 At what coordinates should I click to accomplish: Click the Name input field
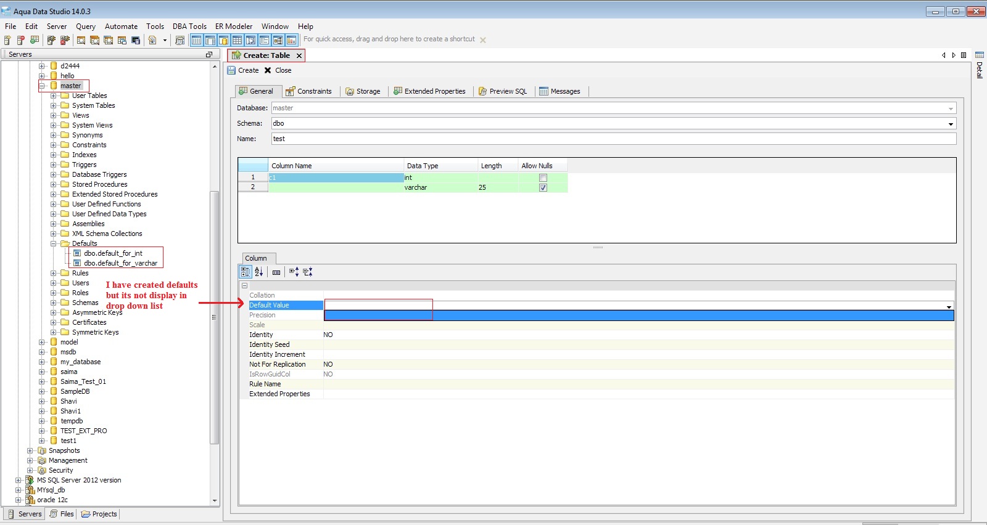point(614,139)
